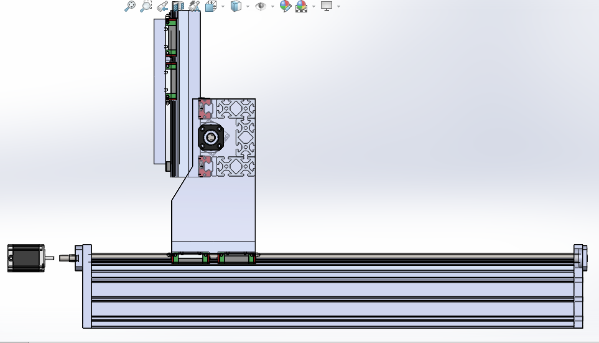Open the Apply Scene icon
Image resolution: width=599 pixels, height=343 pixels.
[x=302, y=6]
